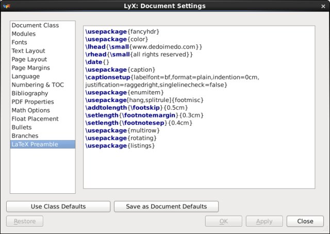Select Bullets in the list

(x=42, y=127)
